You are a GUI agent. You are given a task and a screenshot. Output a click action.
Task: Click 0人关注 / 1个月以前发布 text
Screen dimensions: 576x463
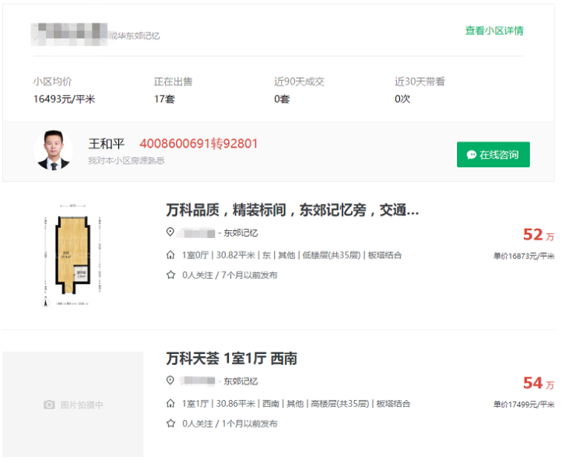tap(230, 424)
